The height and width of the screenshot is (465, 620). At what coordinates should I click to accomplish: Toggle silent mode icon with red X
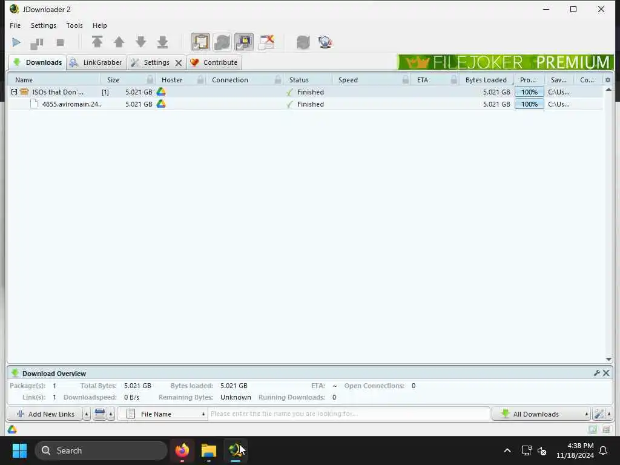(x=266, y=42)
